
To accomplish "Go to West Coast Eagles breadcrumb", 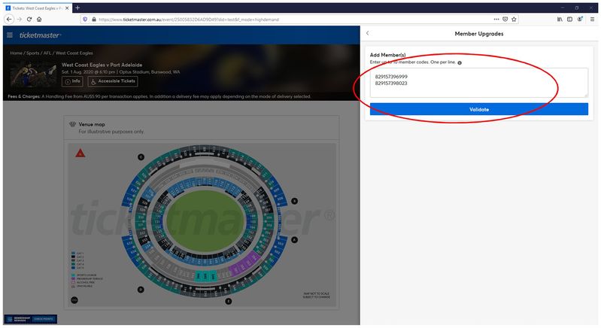I will [74, 53].
